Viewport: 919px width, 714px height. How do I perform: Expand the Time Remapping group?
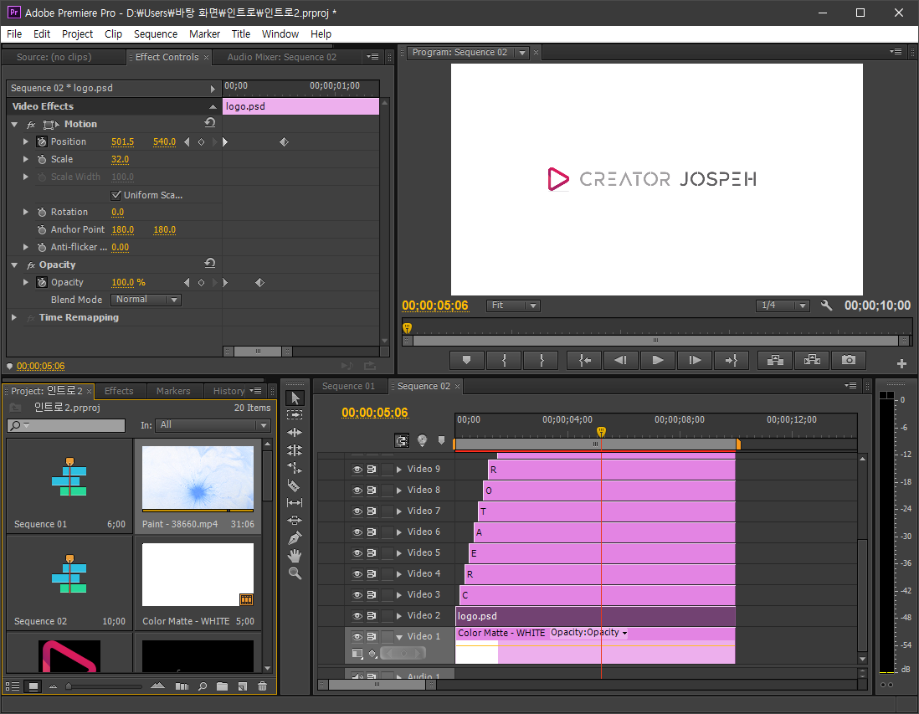click(14, 317)
